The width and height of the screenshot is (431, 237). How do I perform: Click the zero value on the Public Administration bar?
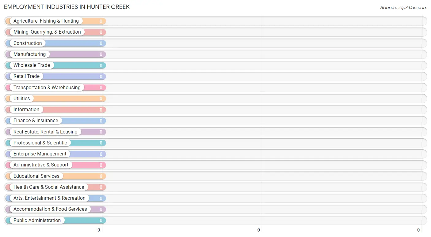[x=101, y=221]
